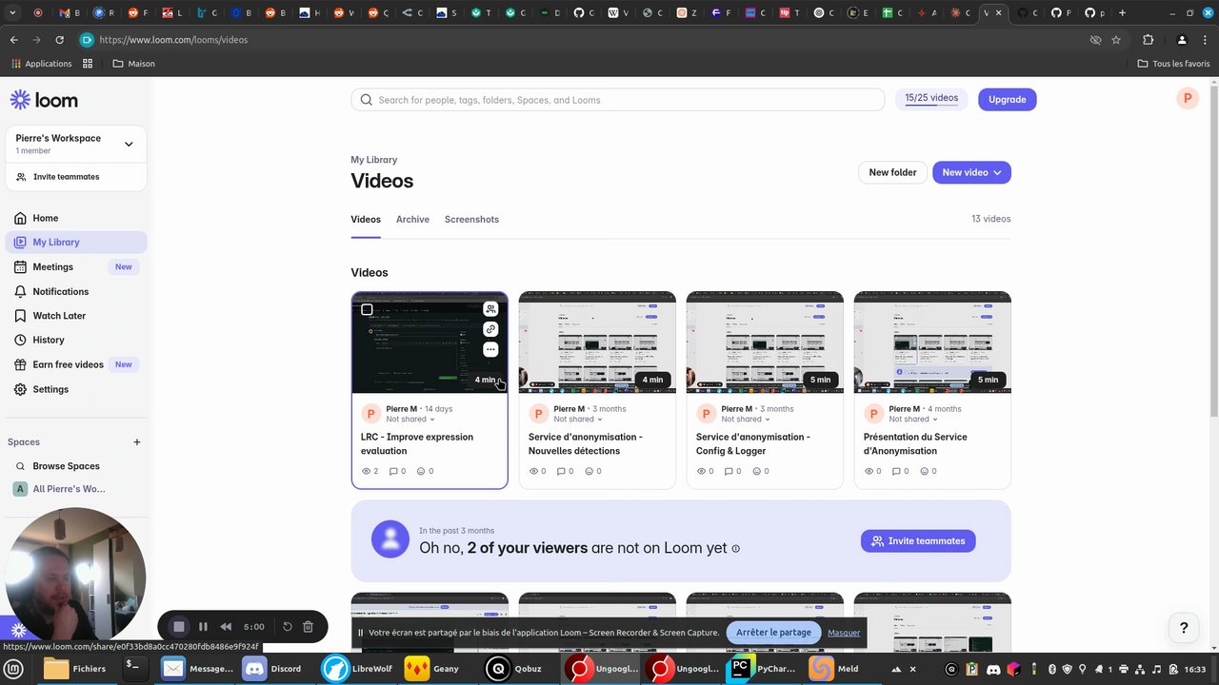The height and width of the screenshot is (685, 1219).
Task: Click the rewind button on the recorder bar
Action: click(x=226, y=626)
